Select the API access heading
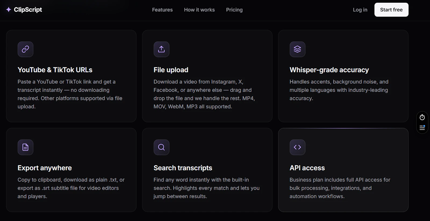 307,168
